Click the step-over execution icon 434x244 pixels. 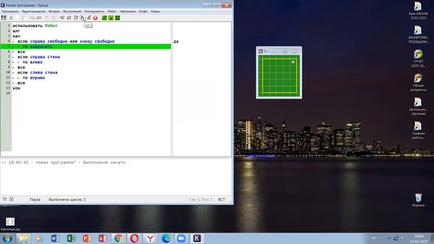69,18
